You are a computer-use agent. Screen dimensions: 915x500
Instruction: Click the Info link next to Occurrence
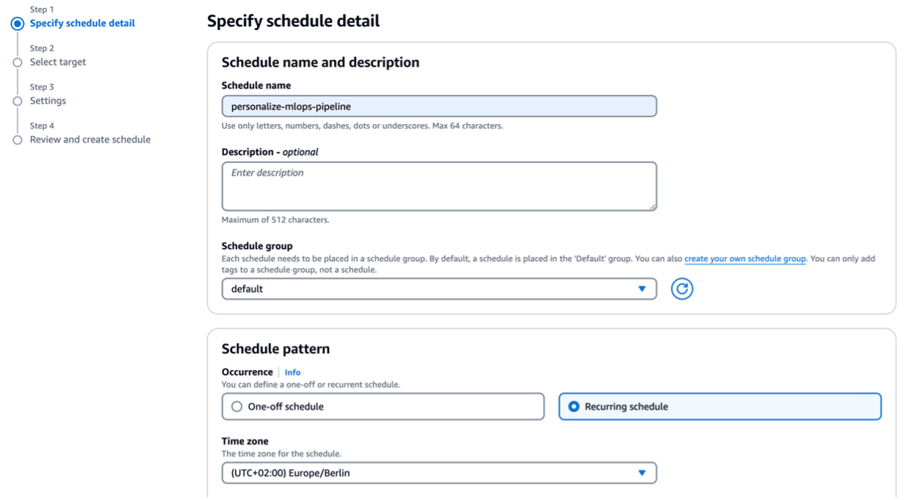click(292, 372)
